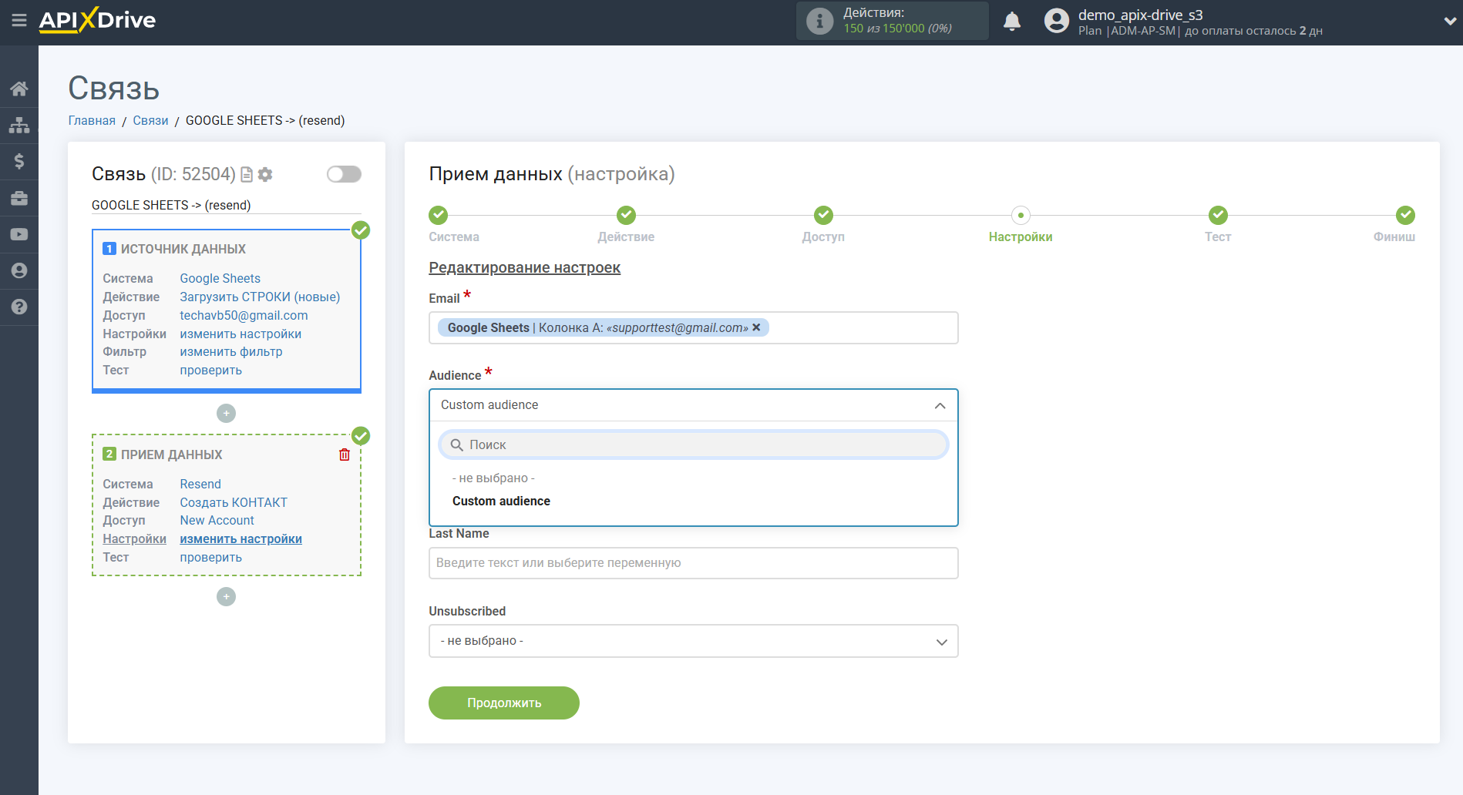The height and width of the screenshot is (795, 1463).
Task: Open the home icon in sidebar
Action: [19, 89]
